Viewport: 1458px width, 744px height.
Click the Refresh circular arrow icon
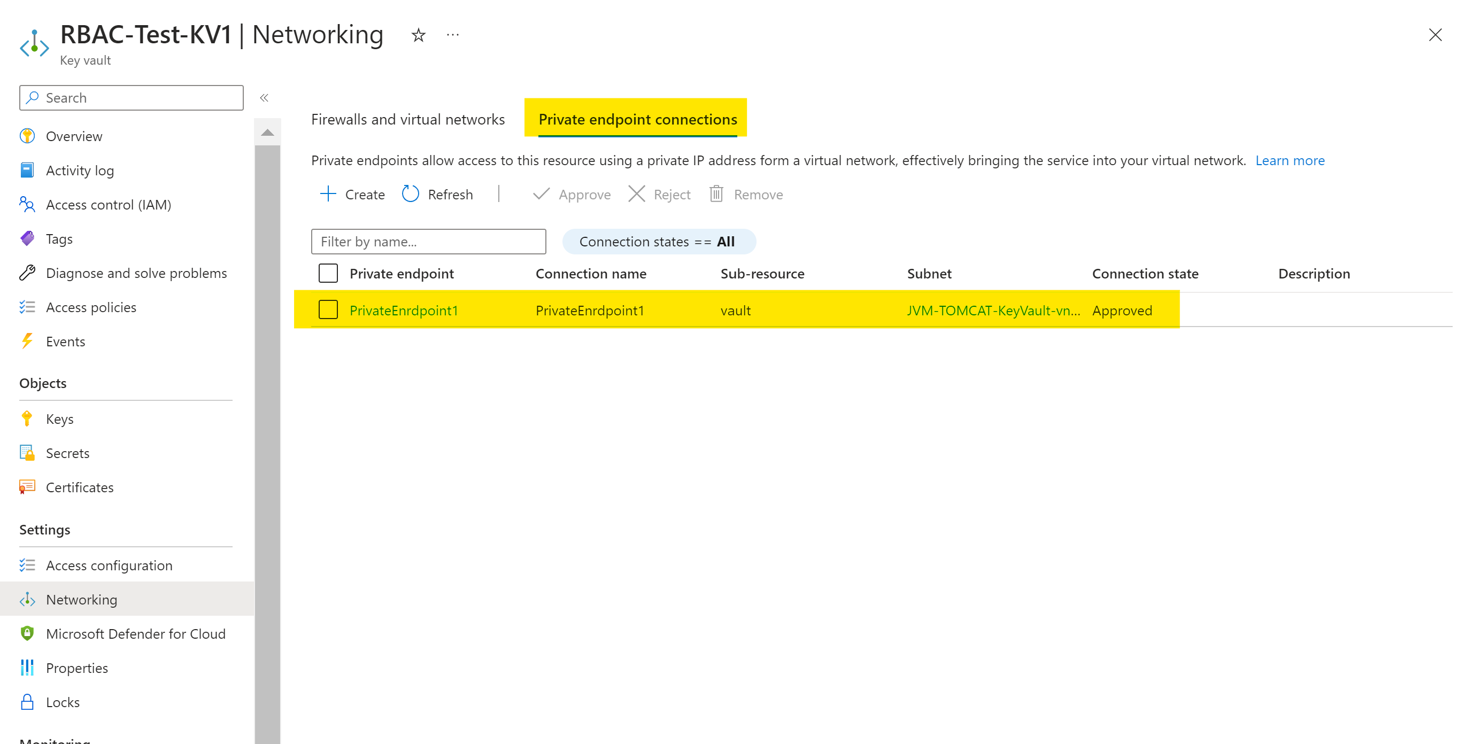click(x=410, y=194)
